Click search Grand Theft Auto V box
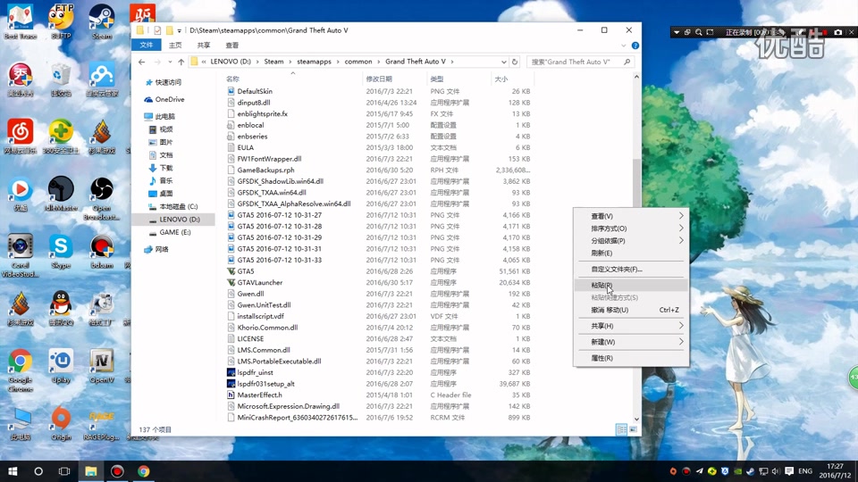This screenshot has width=858, height=482. 580,62
